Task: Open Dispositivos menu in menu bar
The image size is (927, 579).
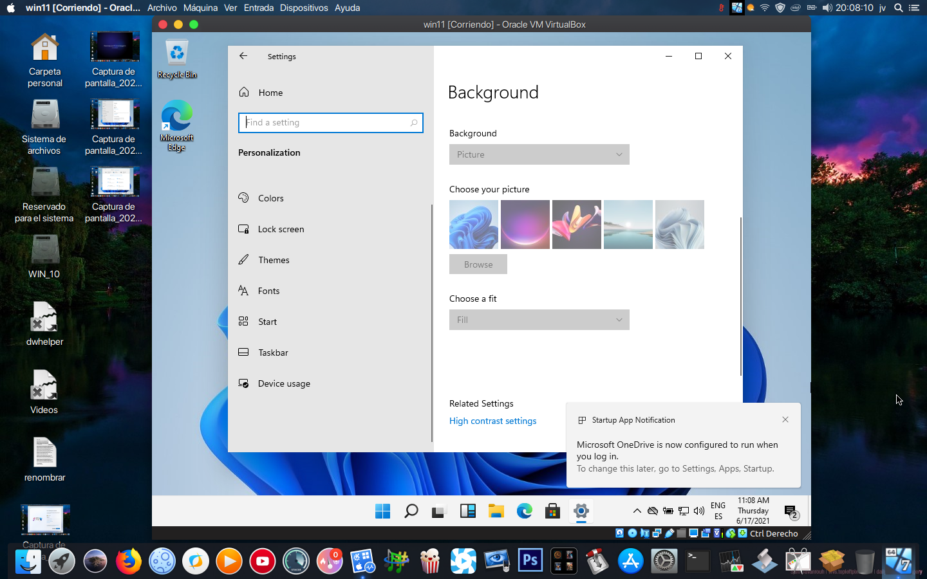Action: 304,8
